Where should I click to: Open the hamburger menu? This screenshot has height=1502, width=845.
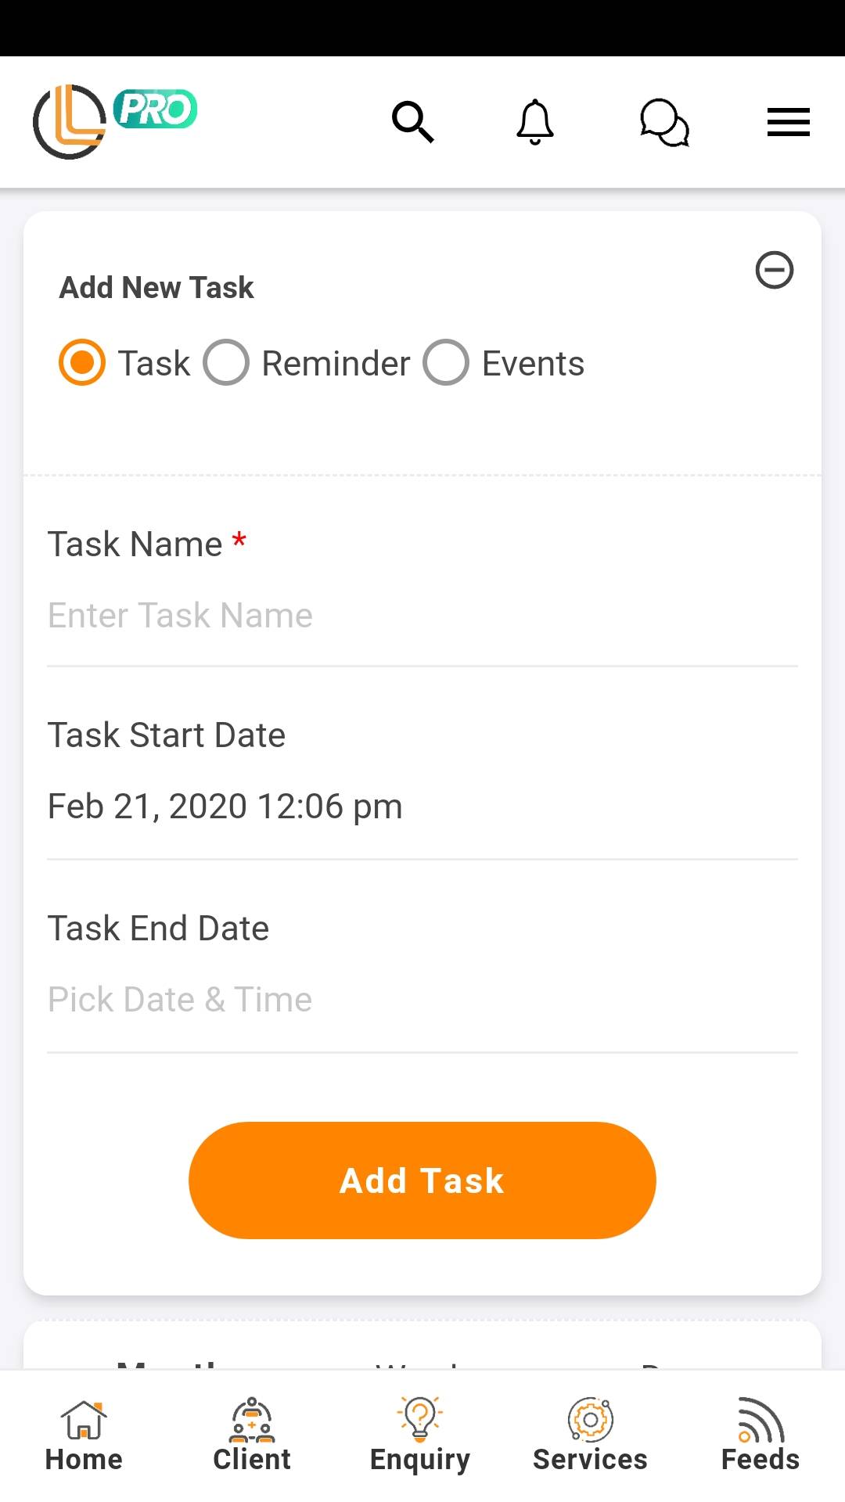(x=788, y=122)
